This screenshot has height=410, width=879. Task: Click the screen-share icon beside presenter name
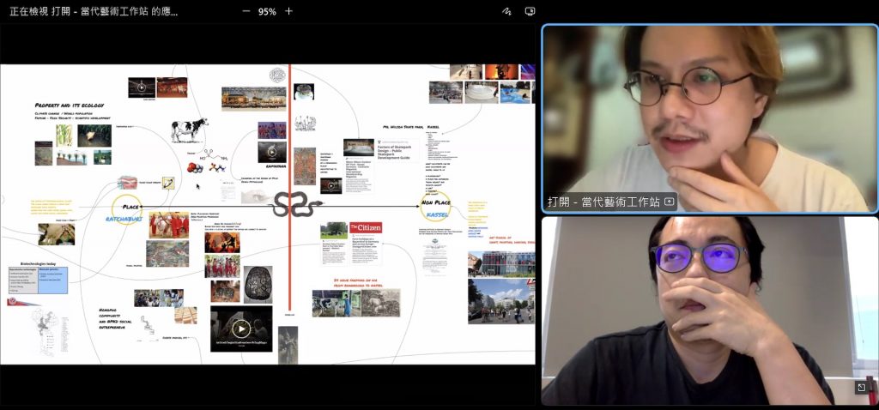coord(670,202)
